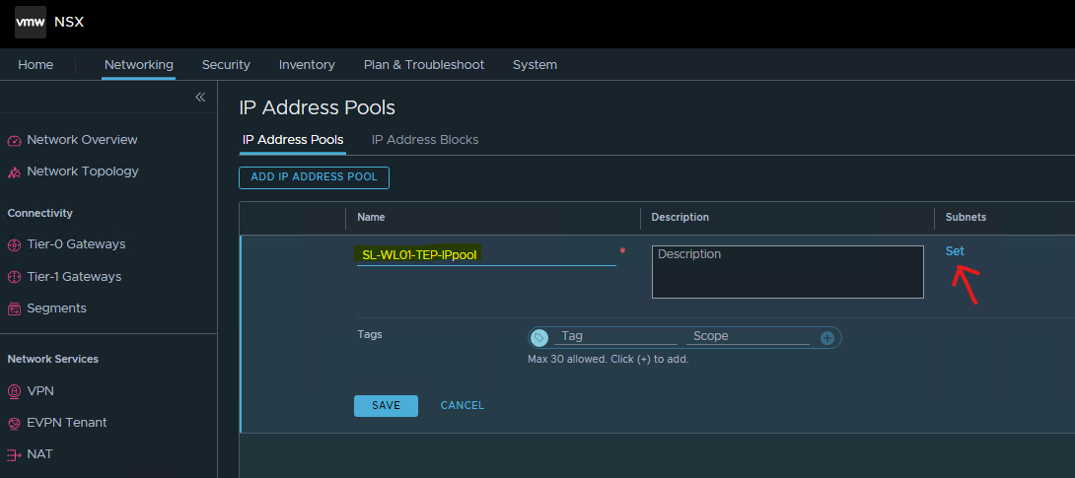Click the VPN icon in sidebar
Image resolution: width=1075 pixels, height=478 pixels.
click(14, 391)
